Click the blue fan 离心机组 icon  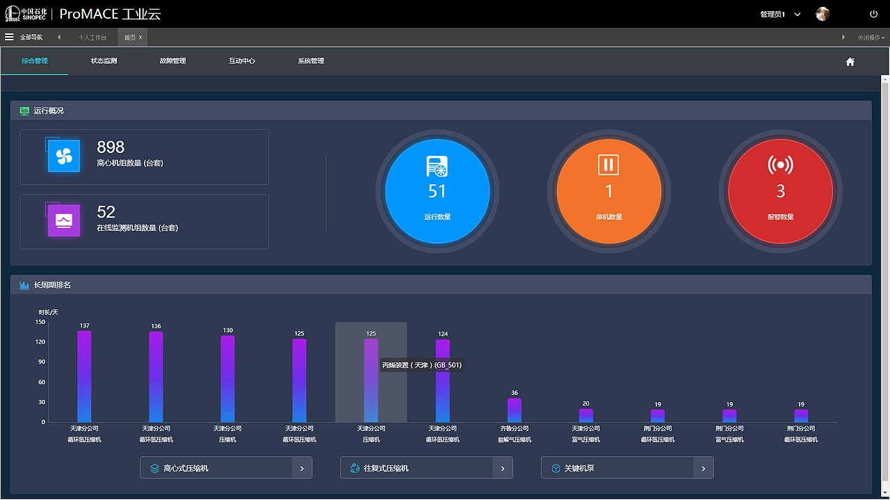64,156
